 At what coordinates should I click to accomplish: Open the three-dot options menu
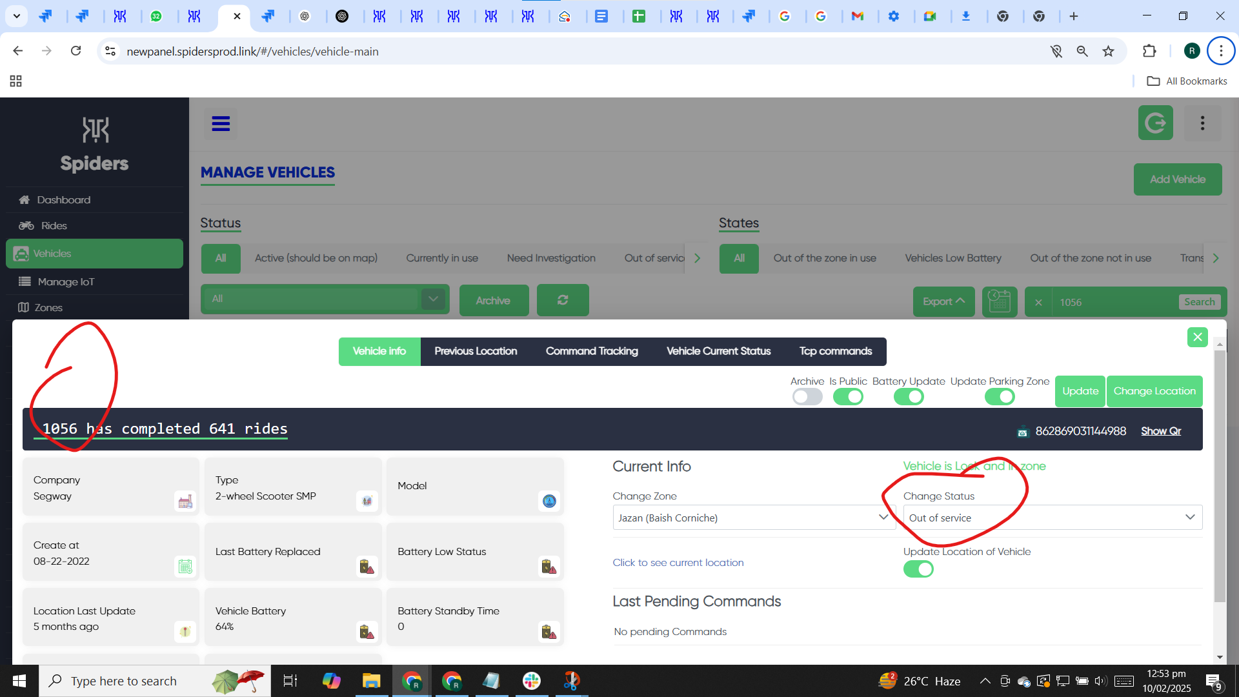pos(1202,123)
